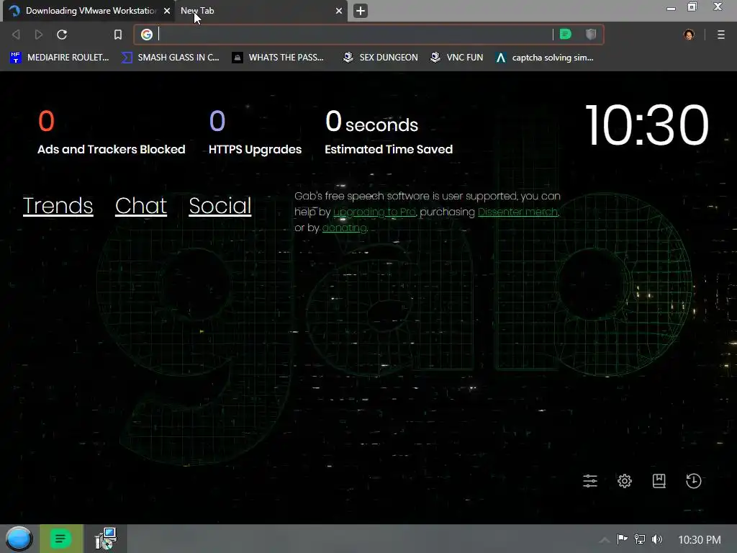Switch to Downloading VMware Workstation tab
737x553 pixels.
pos(89,10)
